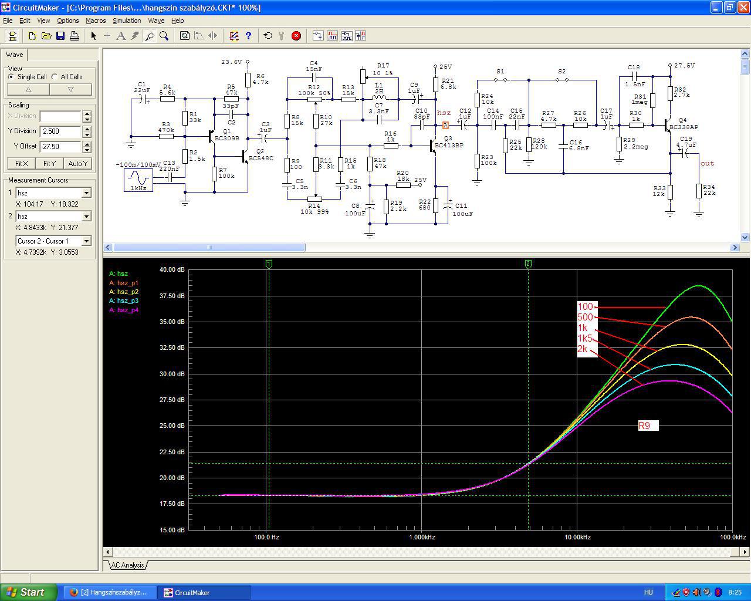
Task: Open the blue question mark Help icon
Action: (x=248, y=36)
